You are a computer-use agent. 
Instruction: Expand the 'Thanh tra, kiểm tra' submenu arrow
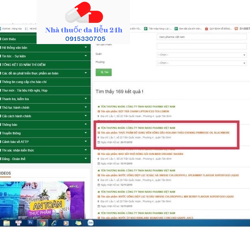pos(86,99)
